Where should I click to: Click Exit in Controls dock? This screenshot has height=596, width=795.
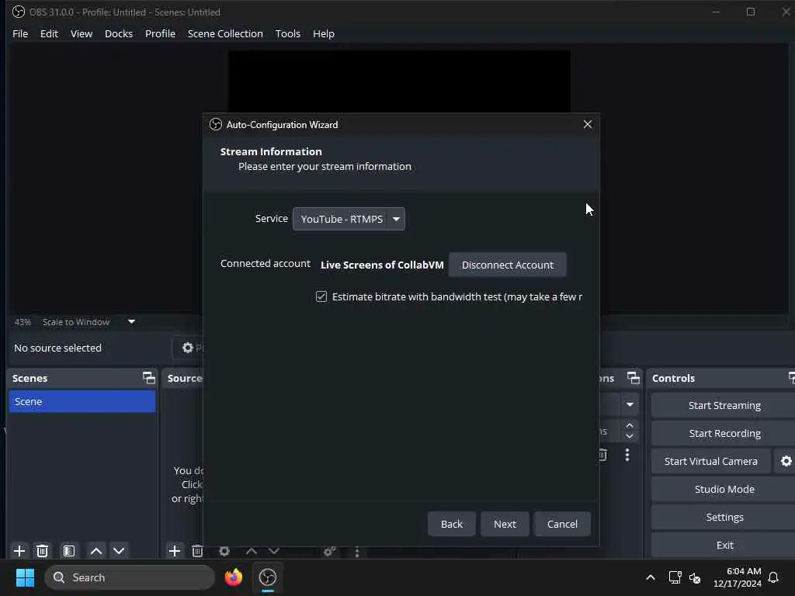pyautogui.click(x=724, y=545)
